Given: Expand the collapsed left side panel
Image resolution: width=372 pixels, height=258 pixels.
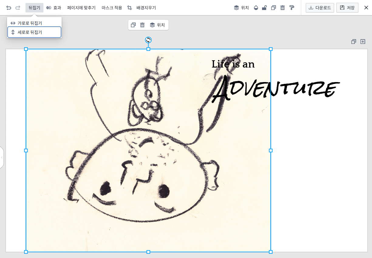Looking at the screenshot, I should tap(2, 157).
